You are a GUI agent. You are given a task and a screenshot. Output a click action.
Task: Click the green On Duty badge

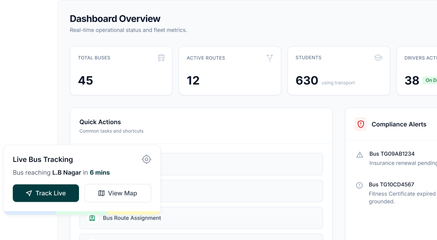(430, 80)
